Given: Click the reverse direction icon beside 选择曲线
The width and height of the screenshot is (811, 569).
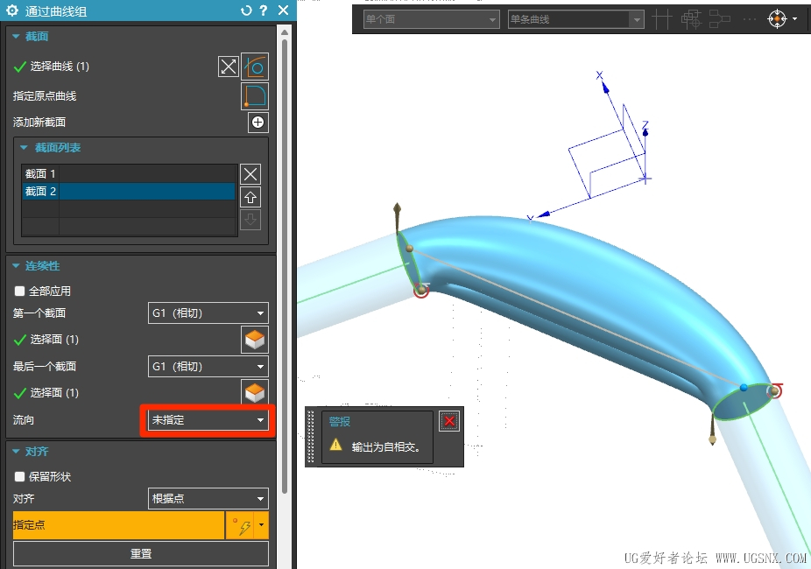Looking at the screenshot, I should point(228,67).
